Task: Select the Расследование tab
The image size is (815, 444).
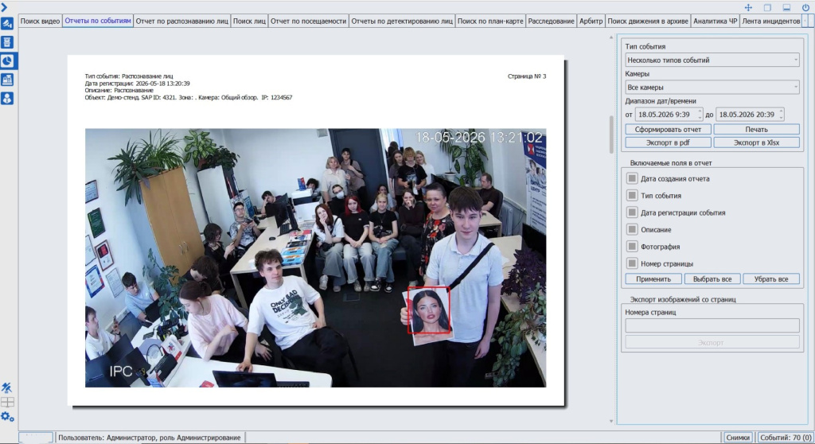Action: (x=551, y=21)
